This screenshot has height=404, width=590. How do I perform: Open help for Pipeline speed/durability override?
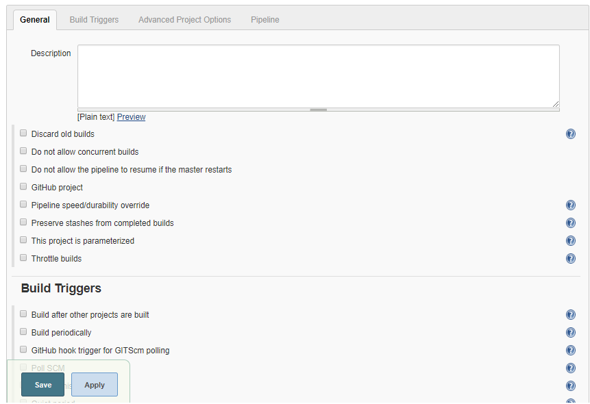point(571,205)
